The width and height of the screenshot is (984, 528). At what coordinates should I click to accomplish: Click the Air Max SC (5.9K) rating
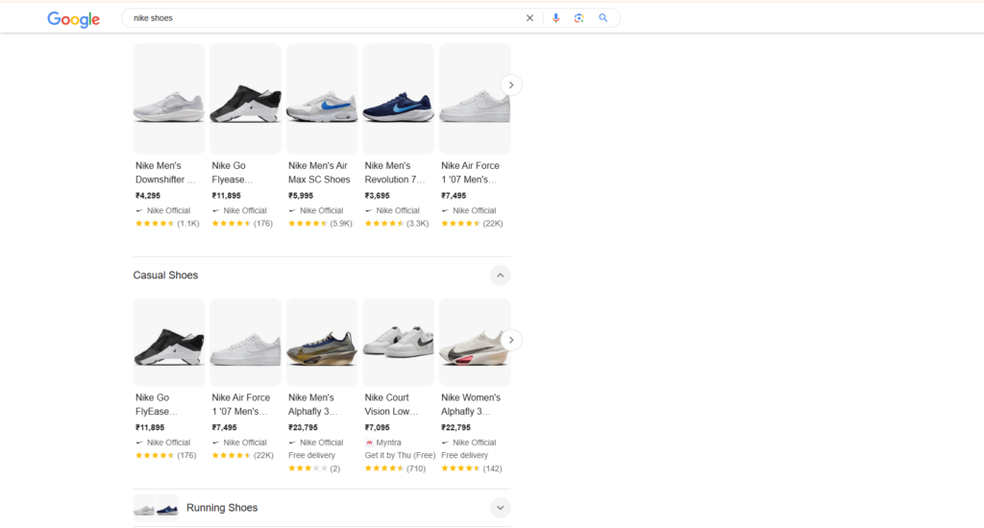tap(320, 224)
